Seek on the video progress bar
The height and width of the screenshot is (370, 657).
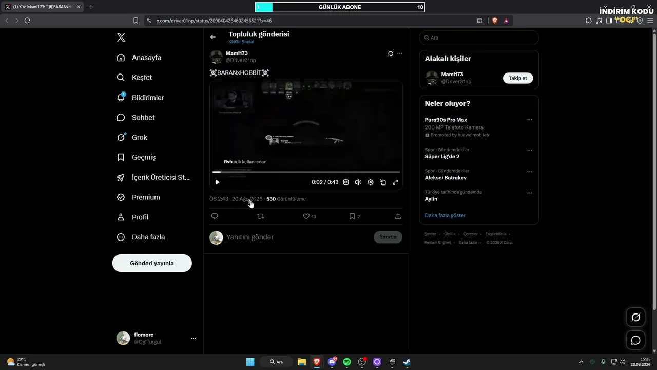(306, 172)
